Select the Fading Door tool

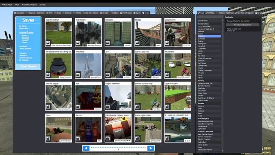(x=209, y=43)
